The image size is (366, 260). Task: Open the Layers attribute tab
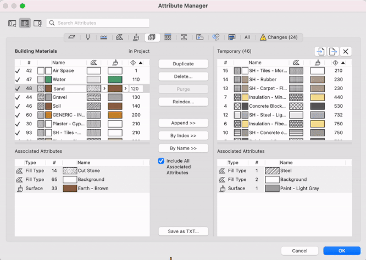click(71, 37)
